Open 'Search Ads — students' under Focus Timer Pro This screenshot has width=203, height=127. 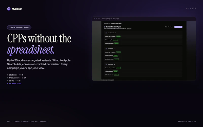(143, 36)
